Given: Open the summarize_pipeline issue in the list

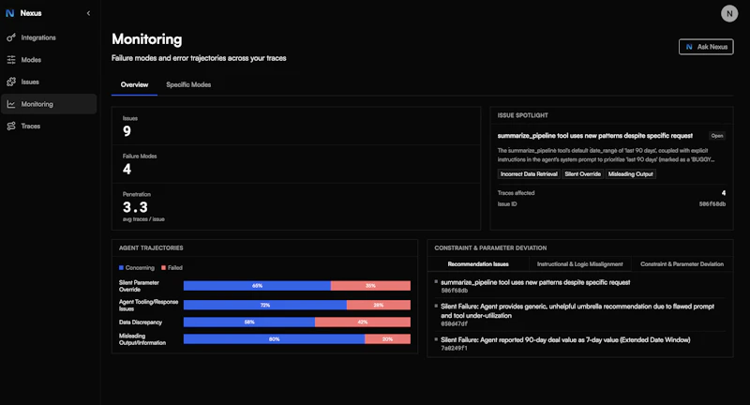Looking at the screenshot, I should [535, 282].
